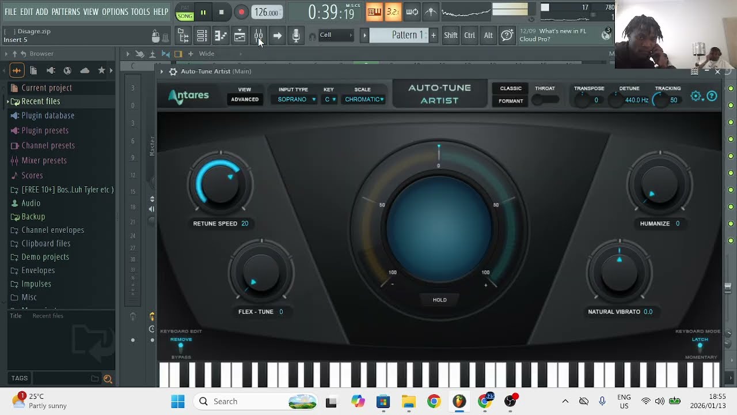Toggle the 3.2.1 countdown before recording icon

[393, 12]
